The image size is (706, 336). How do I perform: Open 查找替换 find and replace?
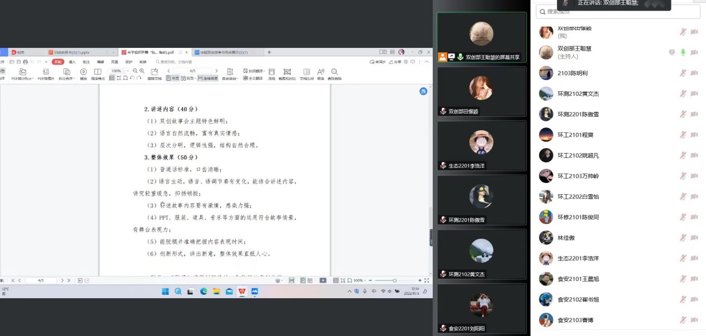point(334,72)
